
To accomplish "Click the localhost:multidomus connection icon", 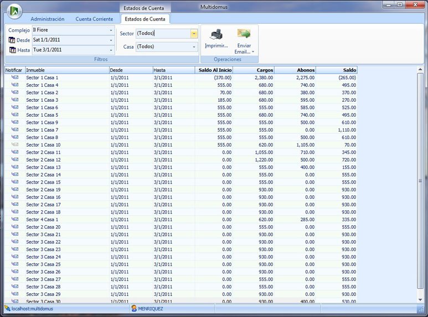I will click(7, 308).
